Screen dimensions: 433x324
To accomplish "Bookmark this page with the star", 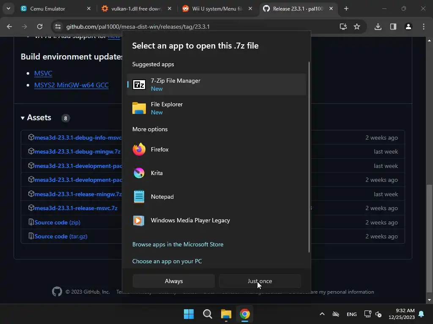I will (x=357, y=27).
